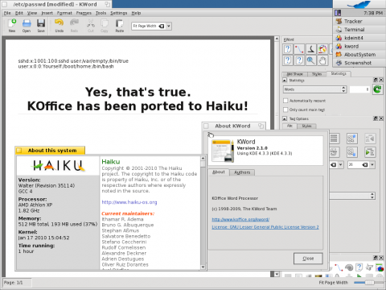Clear the font size field in Text Options
Viewport: 386px width, 290px height.
[365, 164]
